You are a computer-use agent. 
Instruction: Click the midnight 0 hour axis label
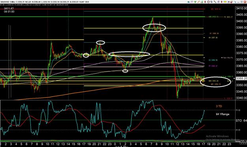(x=115, y=144)
